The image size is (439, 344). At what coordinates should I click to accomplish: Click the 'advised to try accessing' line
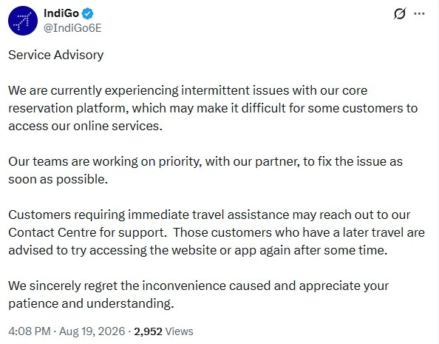[x=198, y=250]
